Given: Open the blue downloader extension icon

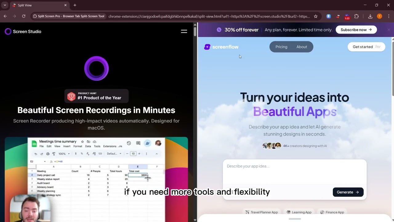Looking at the screenshot, I should point(329,16).
